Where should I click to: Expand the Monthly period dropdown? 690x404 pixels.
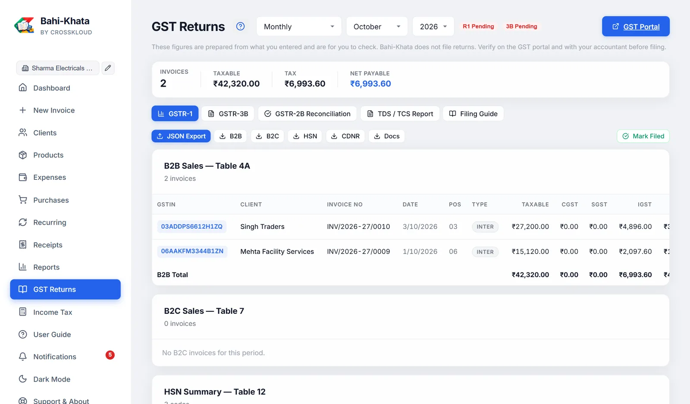(x=299, y=26)
